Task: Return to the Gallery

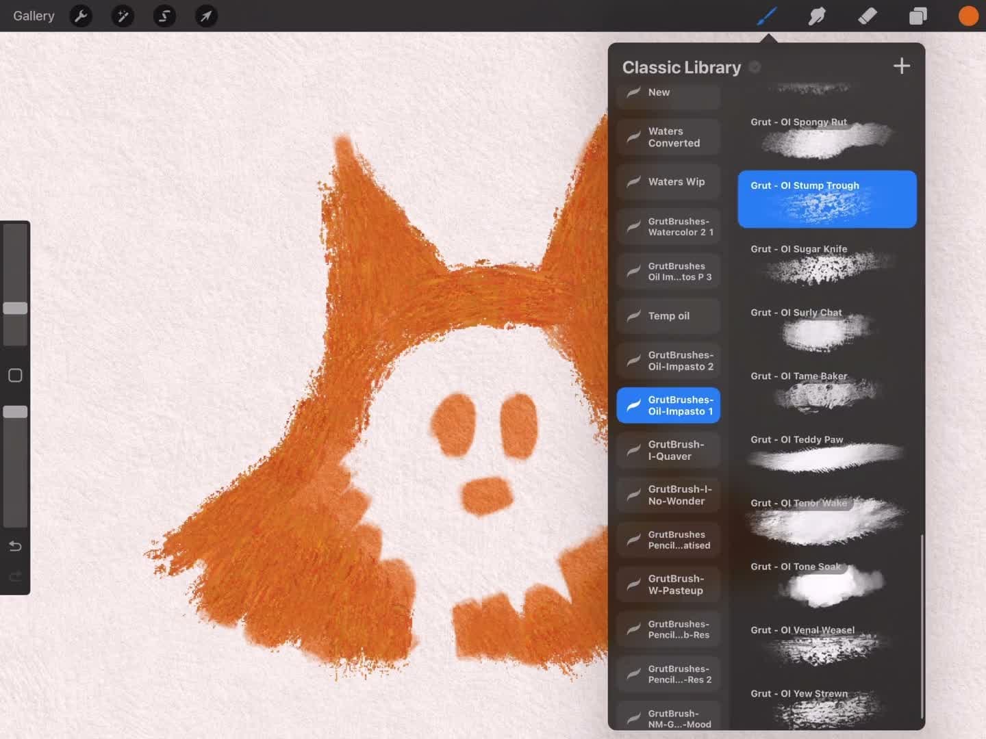Action: coord(34,16)
